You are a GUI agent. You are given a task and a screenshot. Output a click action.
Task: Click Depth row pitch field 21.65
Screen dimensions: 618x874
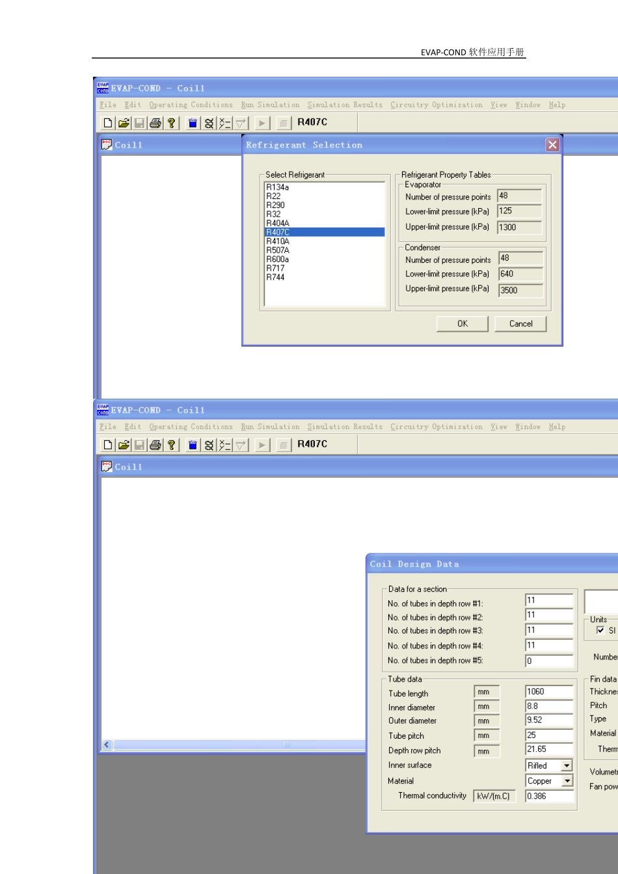[550, 750]
